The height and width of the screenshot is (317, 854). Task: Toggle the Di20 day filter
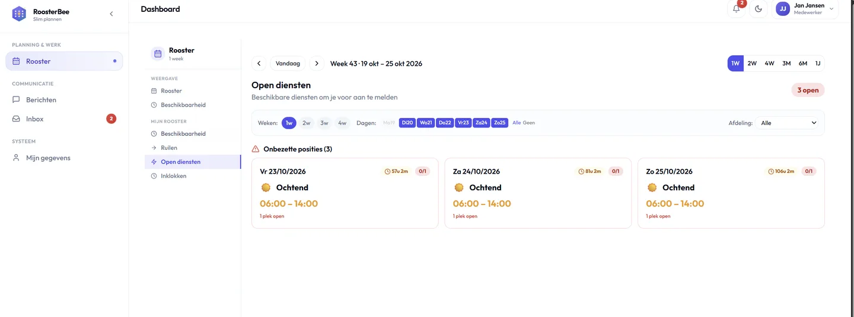407,123
